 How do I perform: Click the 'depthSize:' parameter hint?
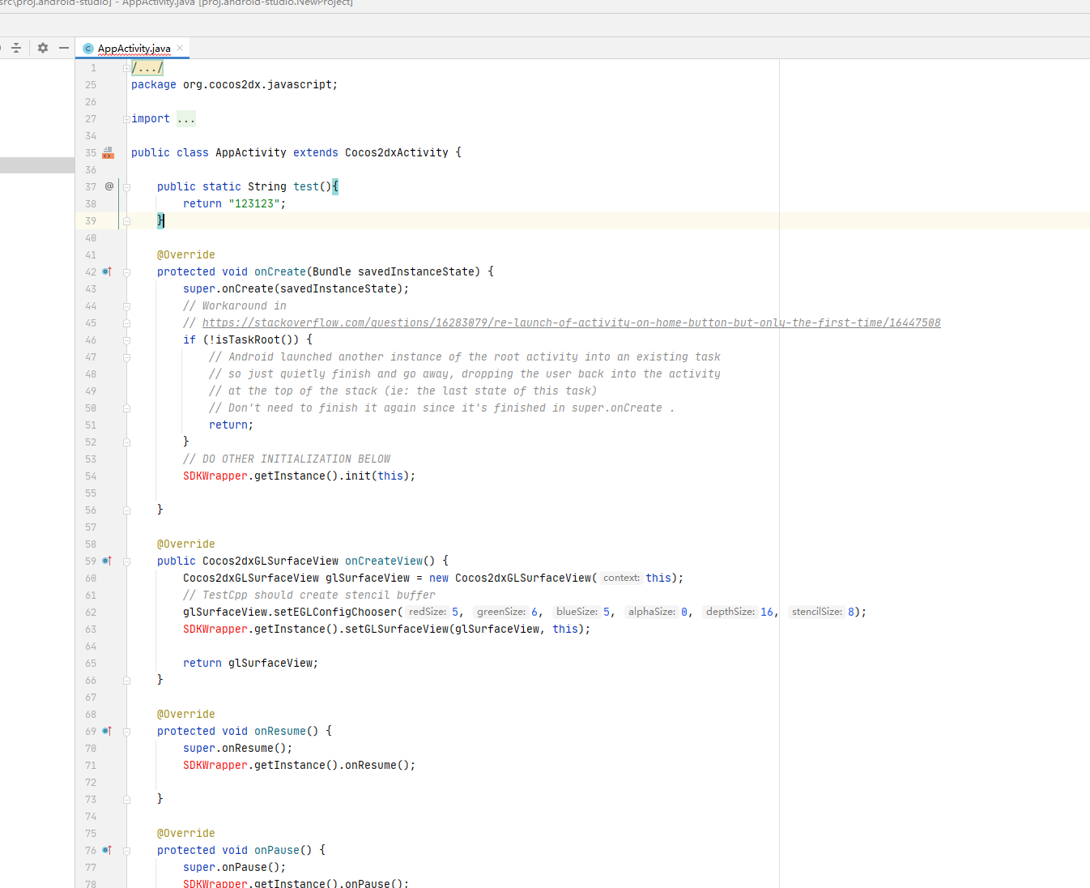click(x=730, y=612)
